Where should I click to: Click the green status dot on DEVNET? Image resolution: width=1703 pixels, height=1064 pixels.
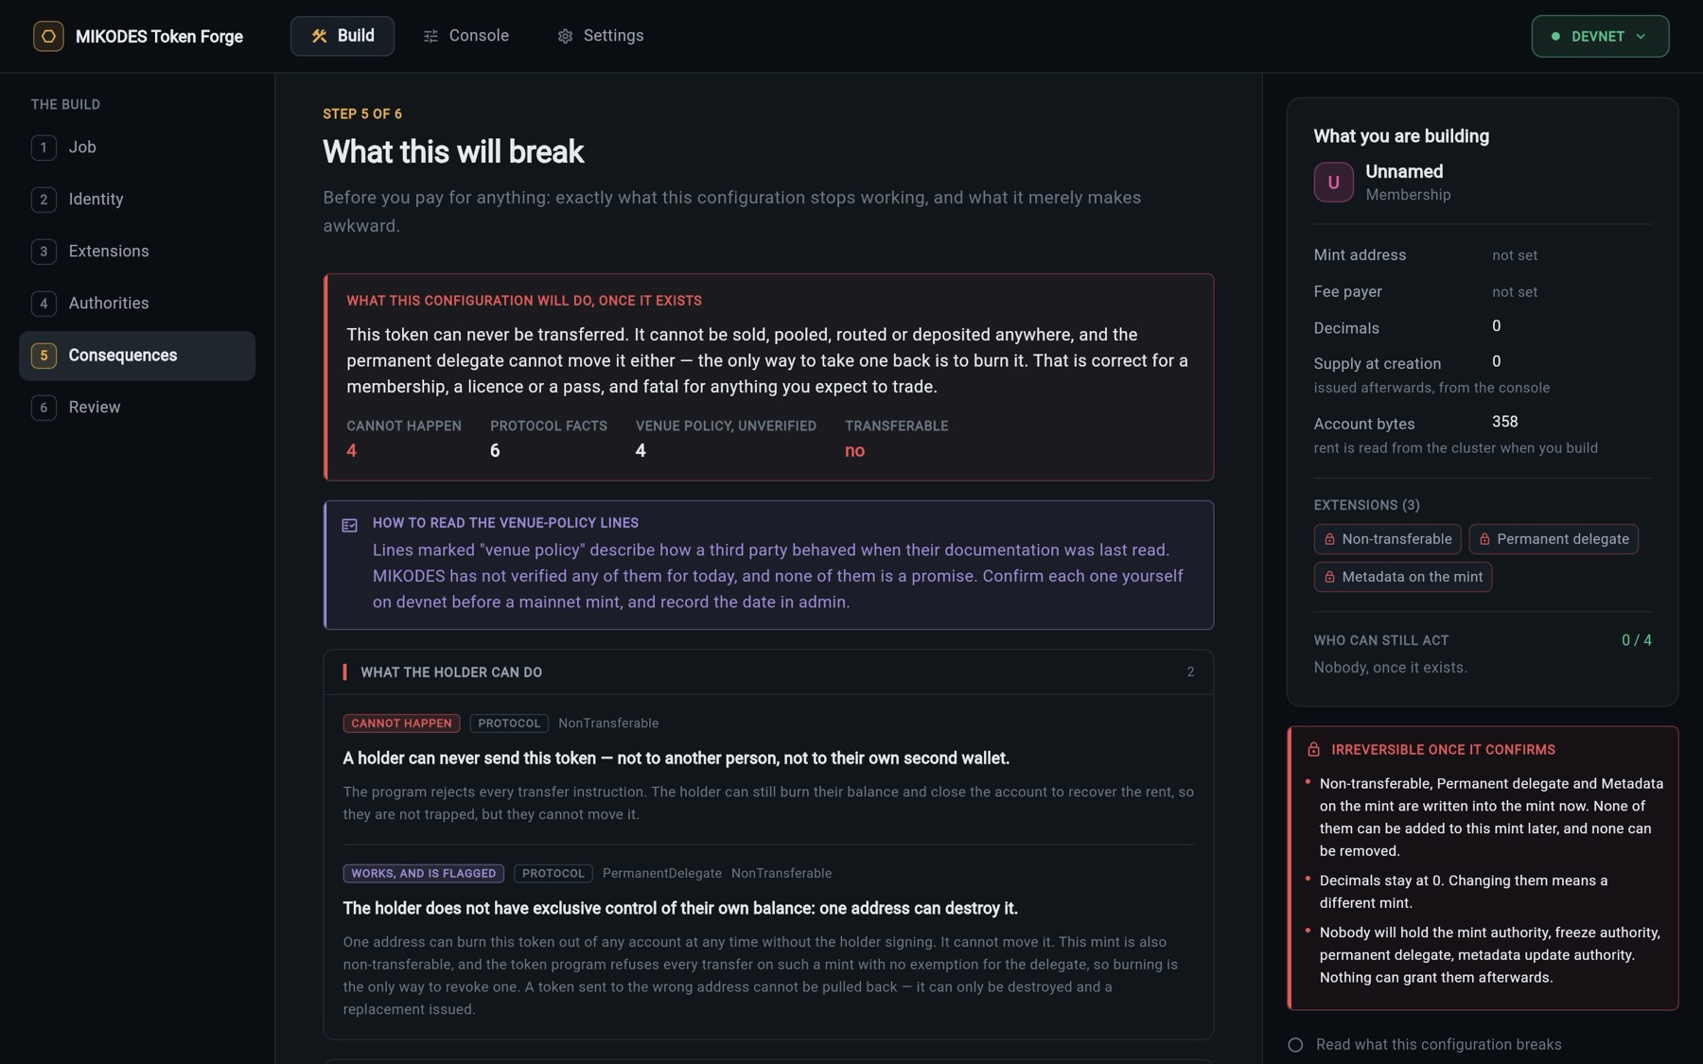pyautogui.click(x=1555, y=36)
